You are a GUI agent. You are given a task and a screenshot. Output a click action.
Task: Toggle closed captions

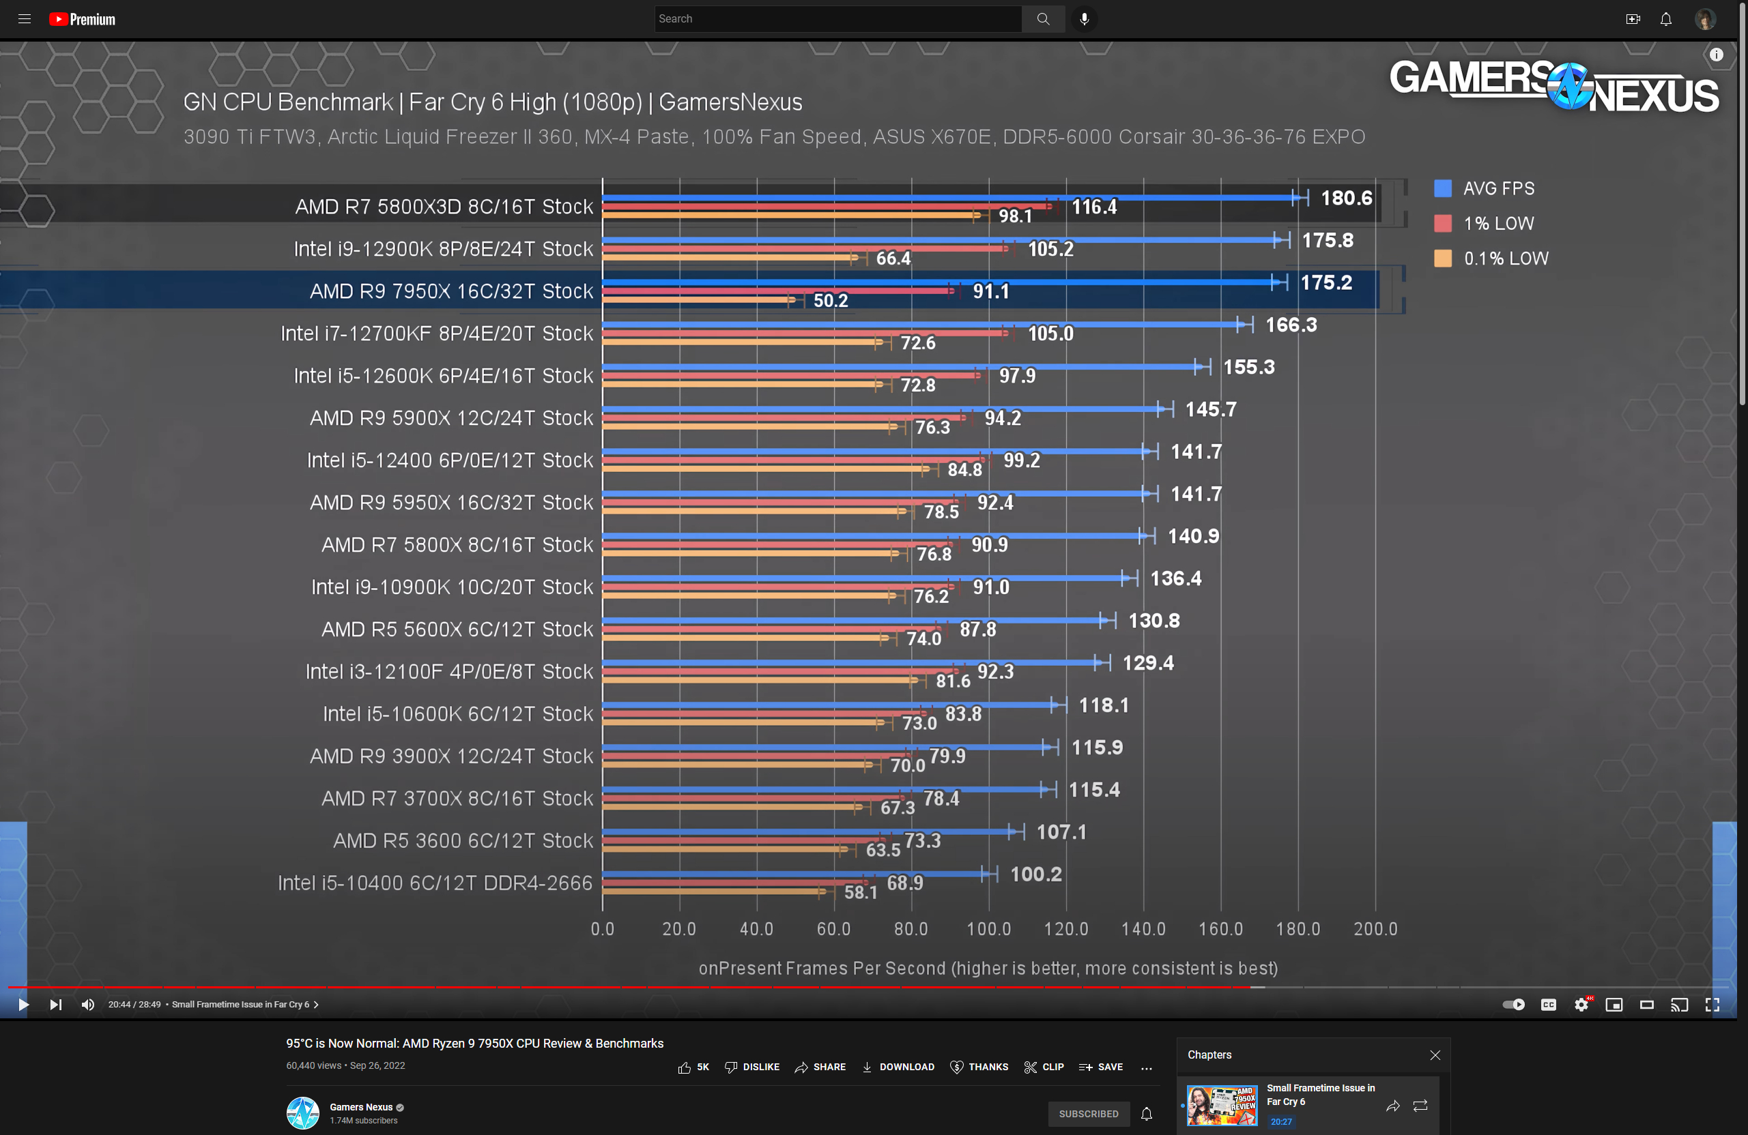coord(1548,1004)
